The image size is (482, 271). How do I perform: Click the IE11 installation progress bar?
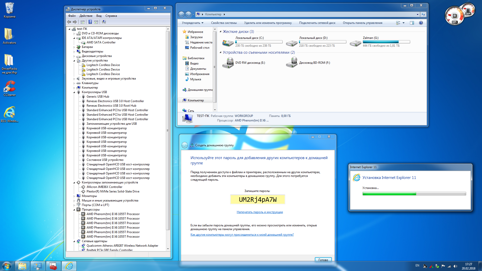(x=414, y=194)
